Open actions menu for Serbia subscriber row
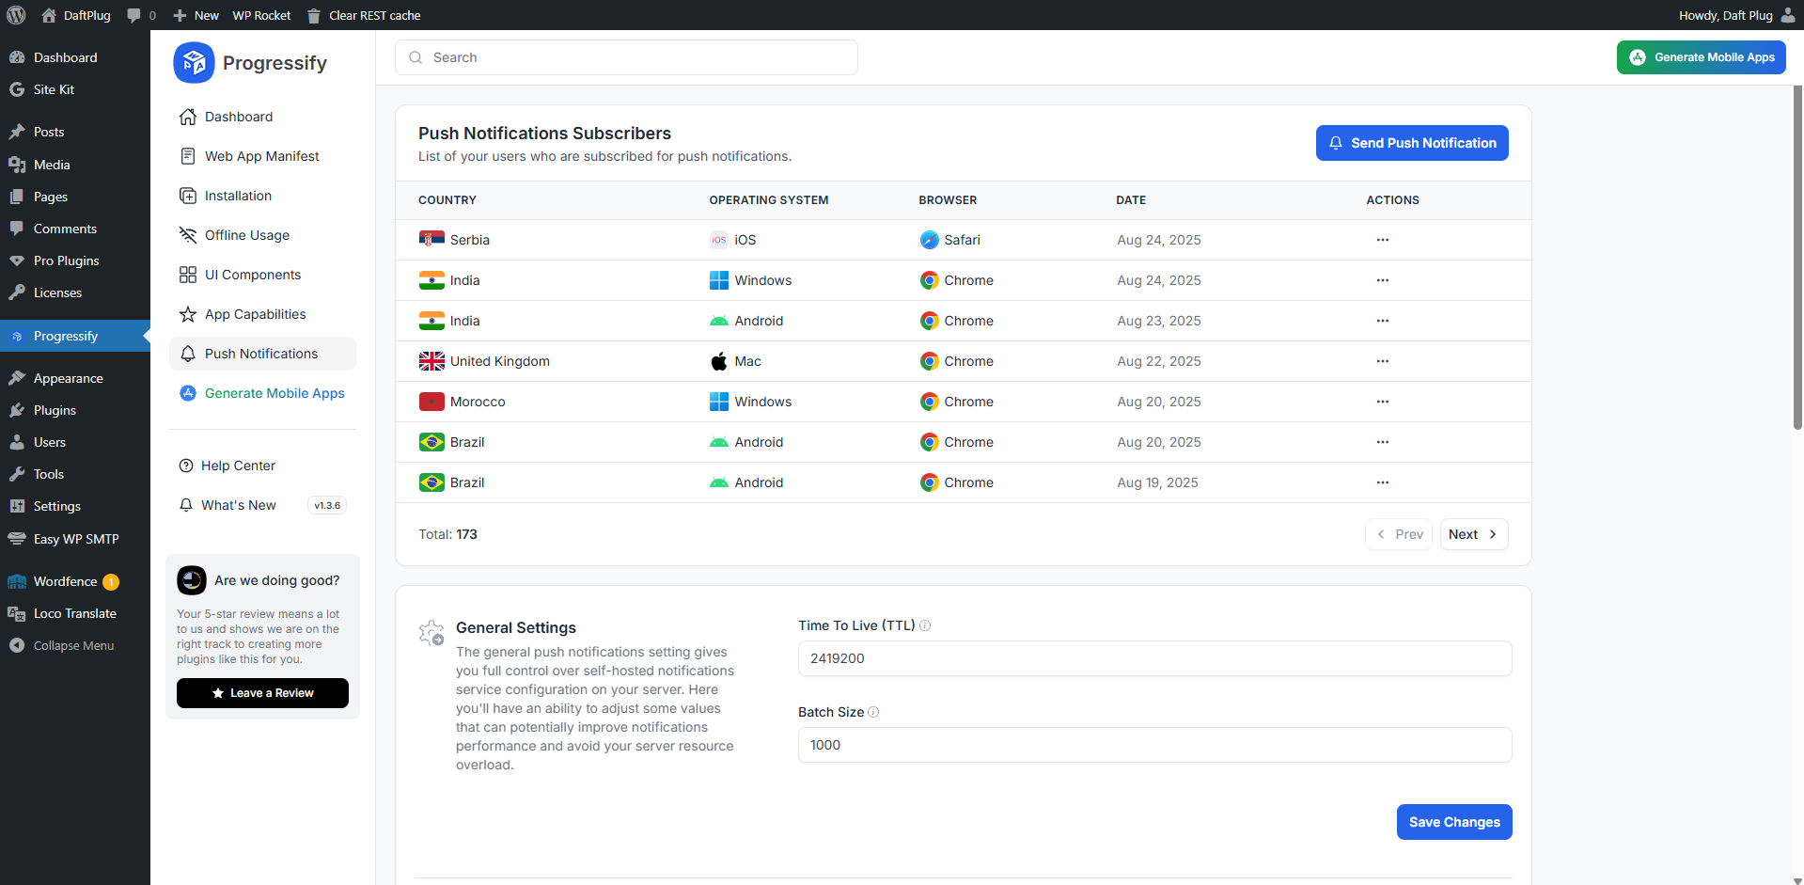Viewport: 1804px width, 885px height. [1382, 240]
